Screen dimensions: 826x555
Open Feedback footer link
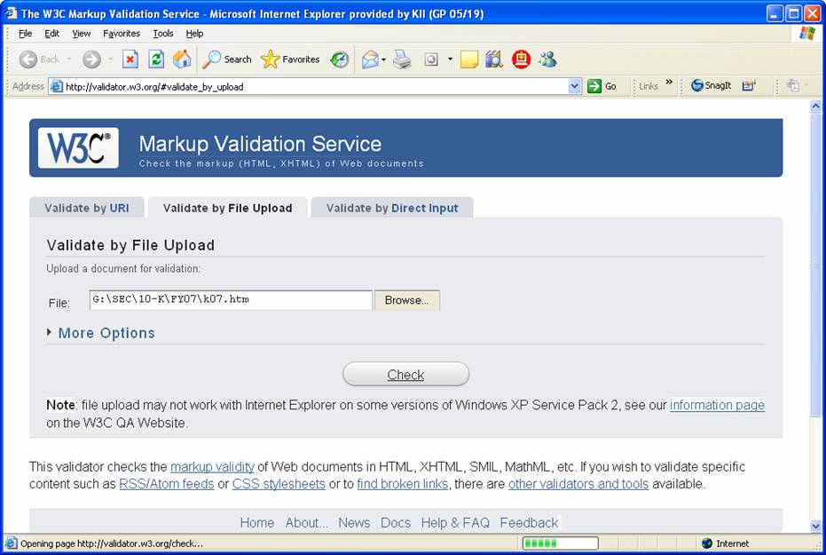click(529, 522)
